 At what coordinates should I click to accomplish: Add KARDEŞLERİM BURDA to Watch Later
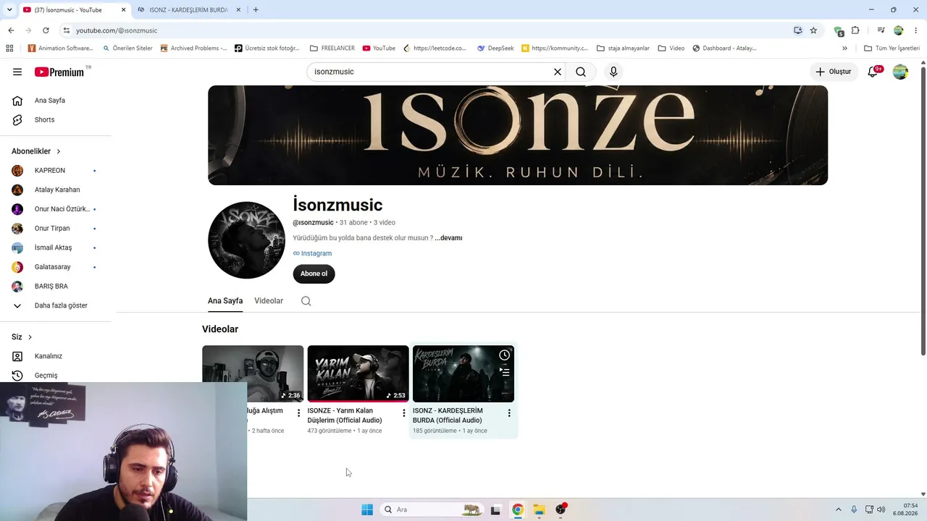505,355
